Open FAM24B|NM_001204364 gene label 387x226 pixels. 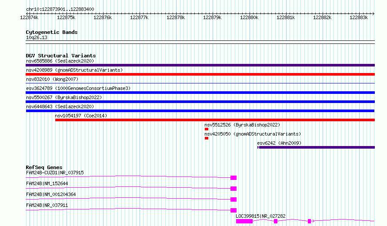pos(51,194)
